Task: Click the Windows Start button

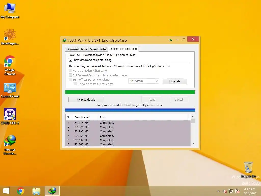Action: click(6, 191)
